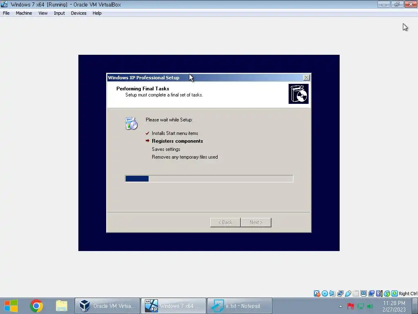Viewport: 418px width, 314px height.
Task: Click the setup progress bar
Action: tap(209, 179)
